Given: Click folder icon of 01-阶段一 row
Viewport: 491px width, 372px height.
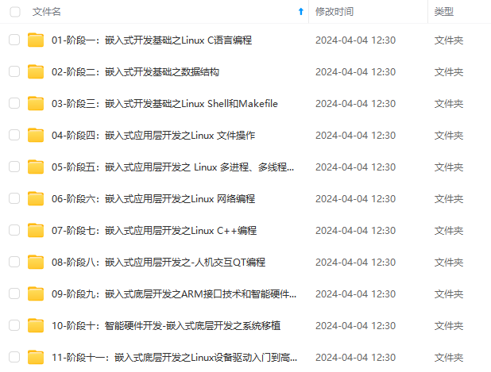Looking at the screenshot, I should click(x=36, y=40).
